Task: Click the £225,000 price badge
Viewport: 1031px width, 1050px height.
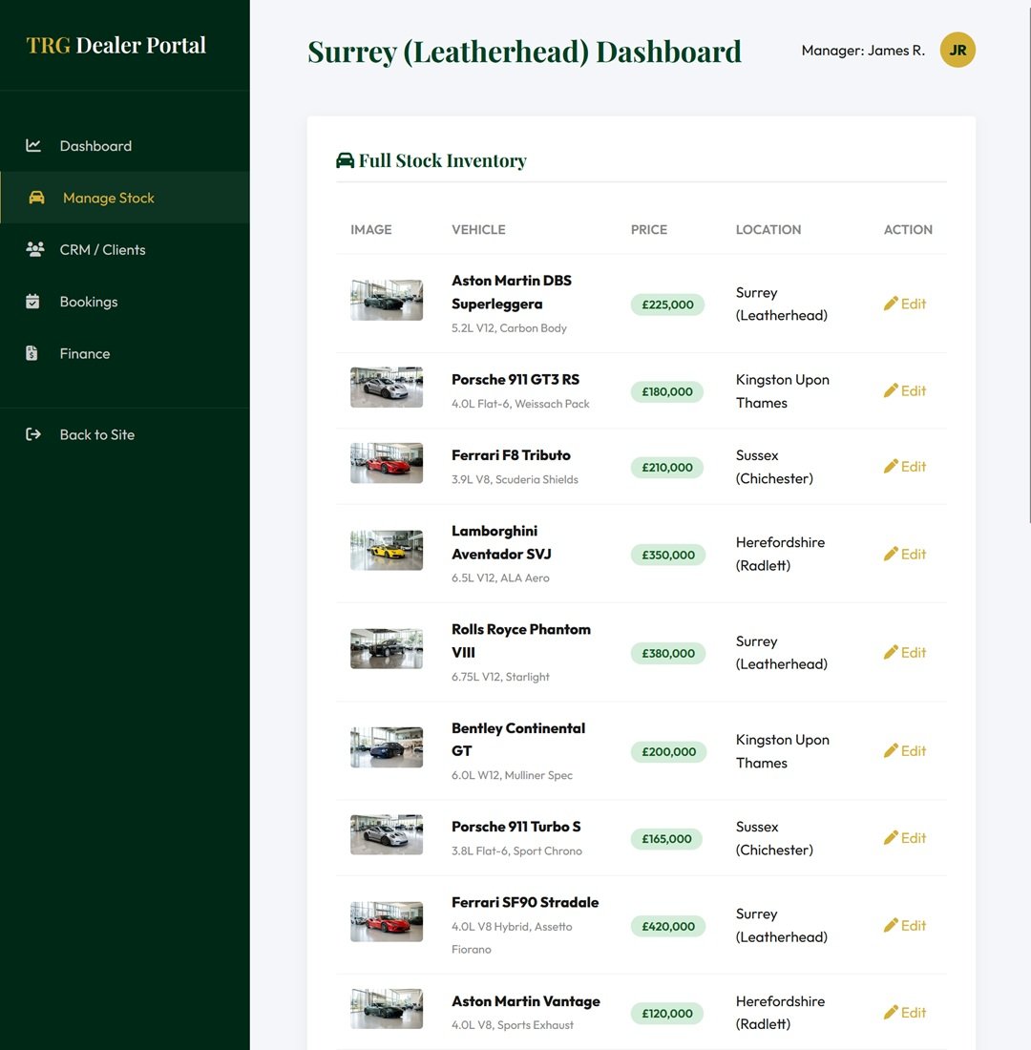Action: [x=667, y=304]
